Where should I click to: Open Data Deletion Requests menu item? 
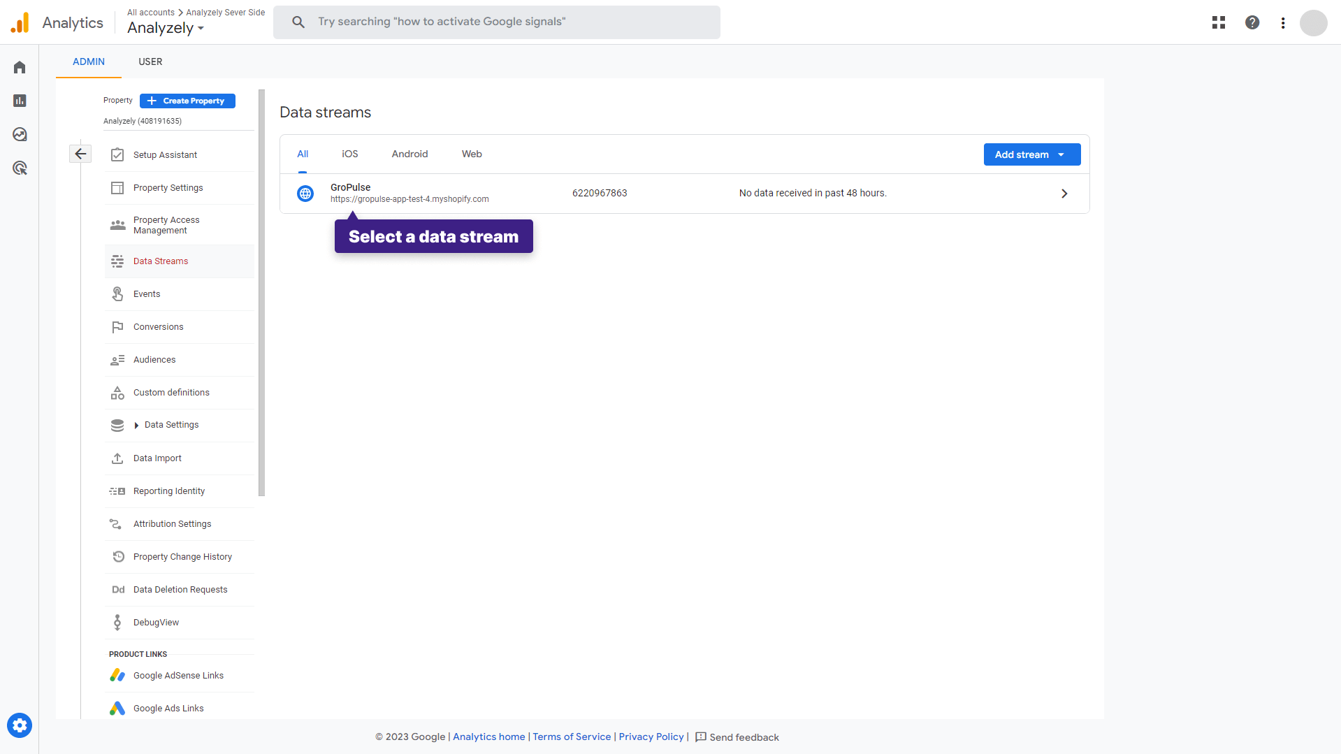pos(180,590)
